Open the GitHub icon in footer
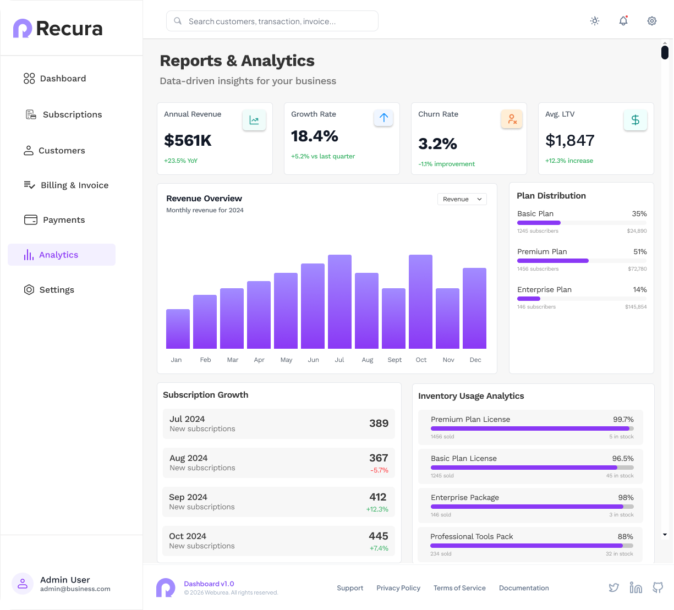674x610 pixels. [x=658, y=587]
